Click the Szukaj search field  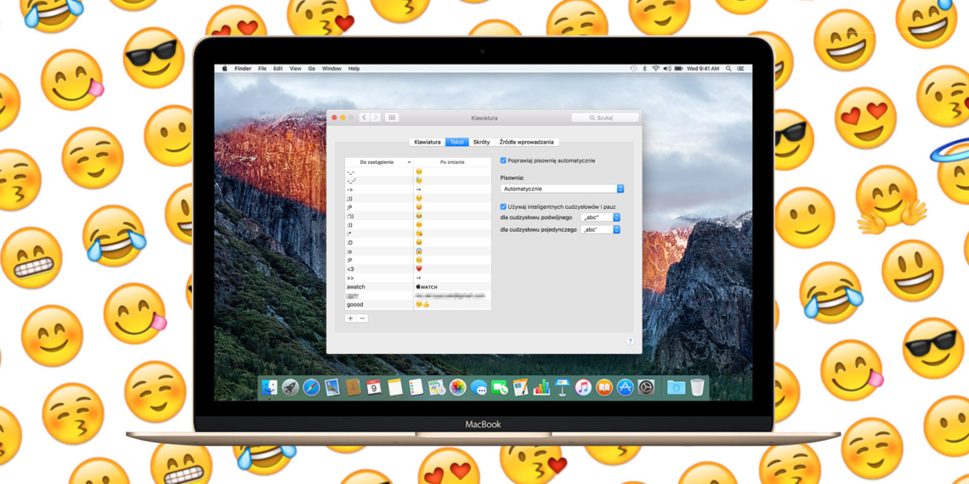(604, 118)
